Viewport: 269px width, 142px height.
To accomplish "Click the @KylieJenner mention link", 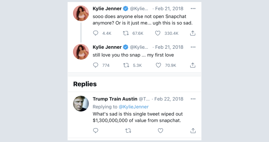I will pyautogui.click(x=133, y=107).
